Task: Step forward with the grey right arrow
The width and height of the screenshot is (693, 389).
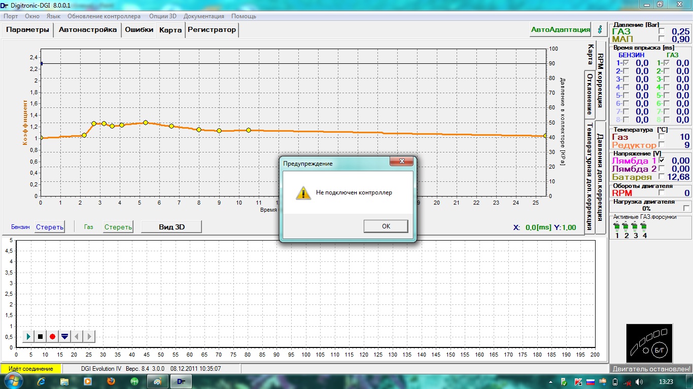Action: [89, 336]
